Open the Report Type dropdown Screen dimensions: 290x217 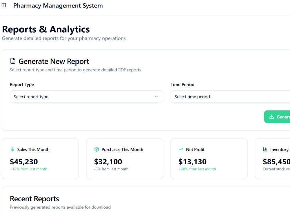pyautogui.click(x=86, y=97)
